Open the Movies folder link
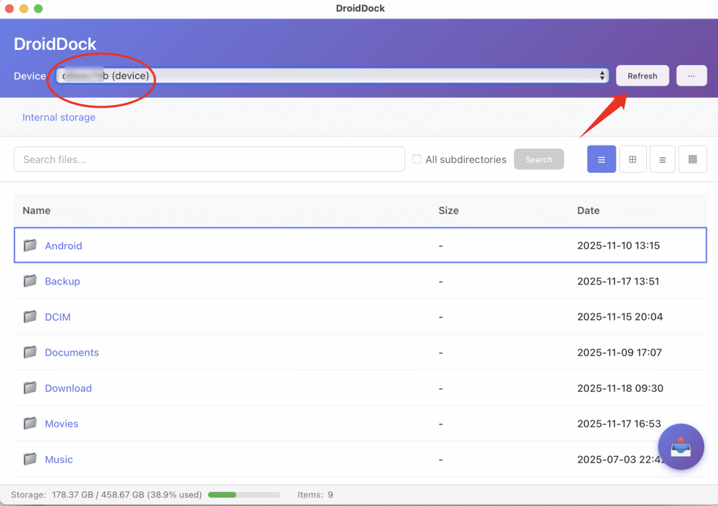This screenshot has width=718, height=506. click(x=61, y=424)
